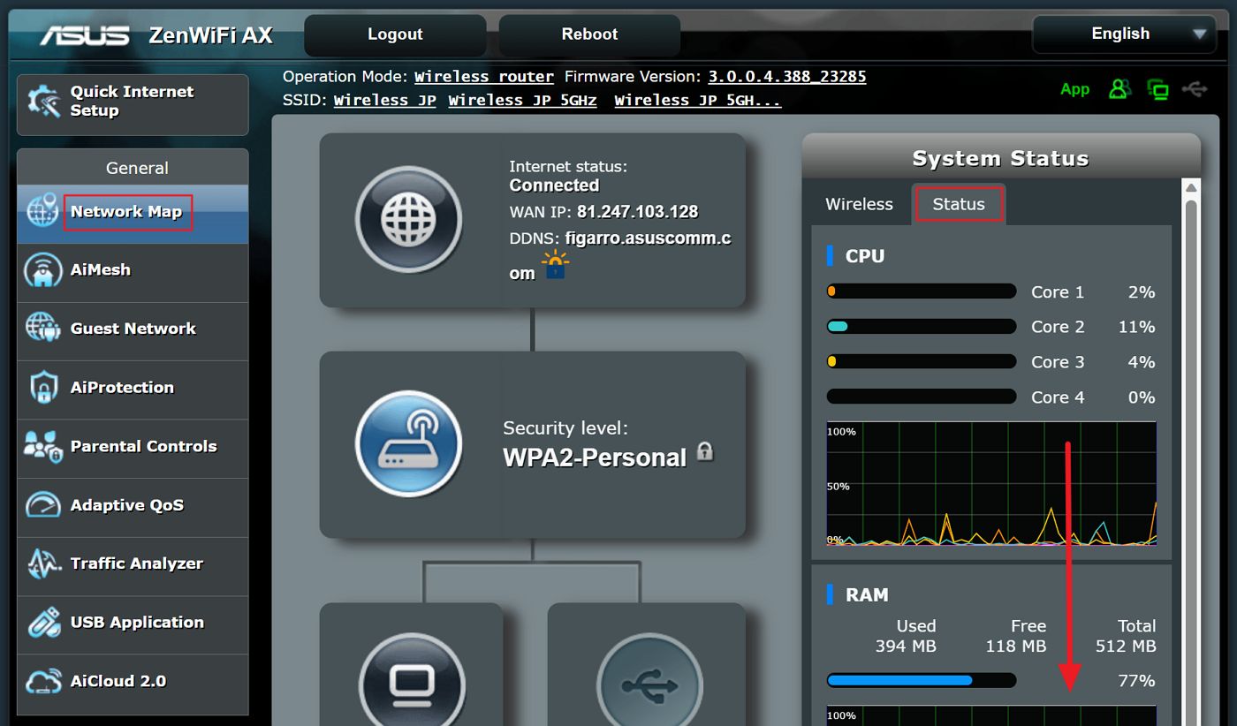Click the Parental Controls icon

pyautogui.click(x=40, y=448)
